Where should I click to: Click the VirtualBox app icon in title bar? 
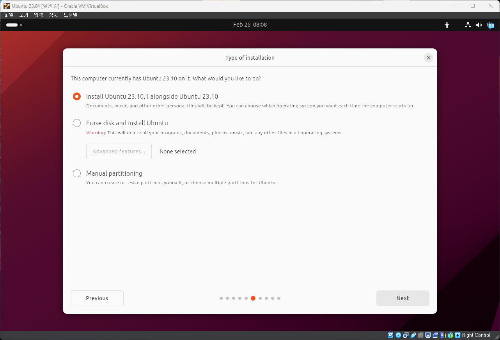tap(6, 6)
